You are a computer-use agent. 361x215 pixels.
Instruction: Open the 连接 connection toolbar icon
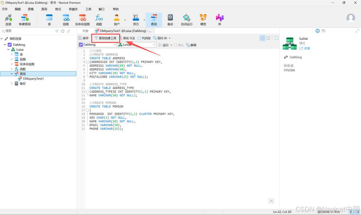click(x=8, y=20)
